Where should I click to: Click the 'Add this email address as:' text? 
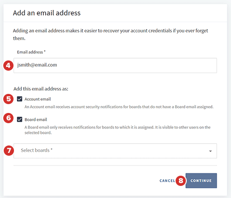[x=41, y=89]
